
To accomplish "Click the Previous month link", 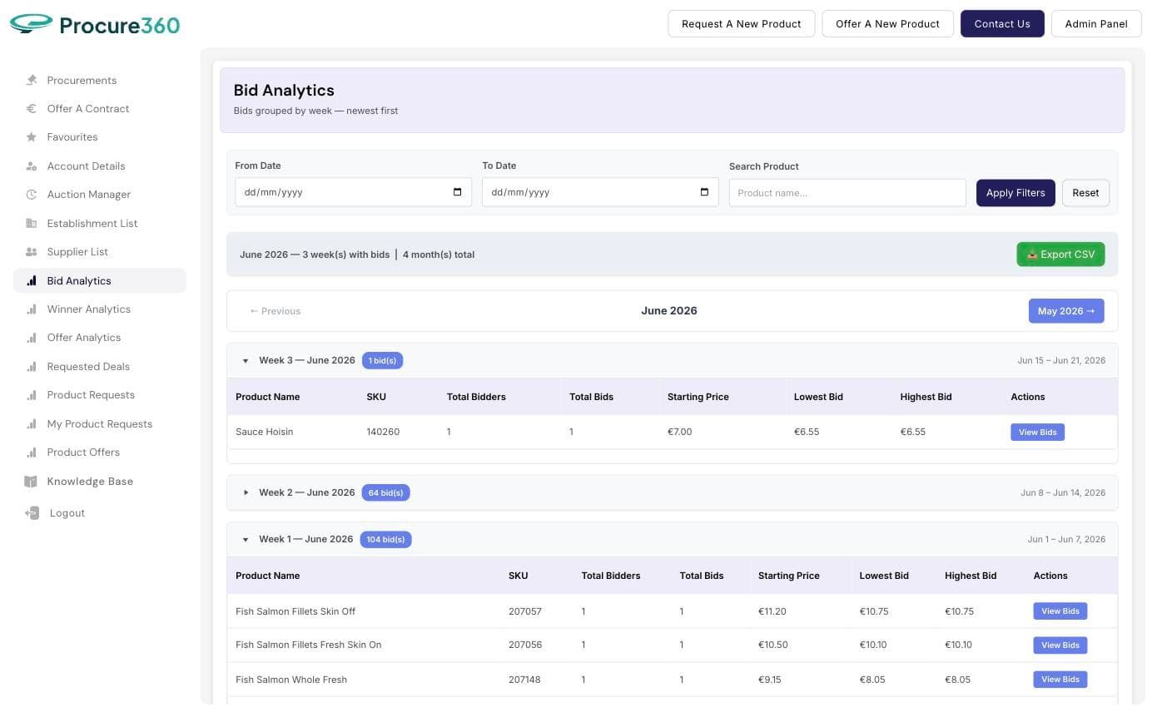I will (x=276, y=311).
